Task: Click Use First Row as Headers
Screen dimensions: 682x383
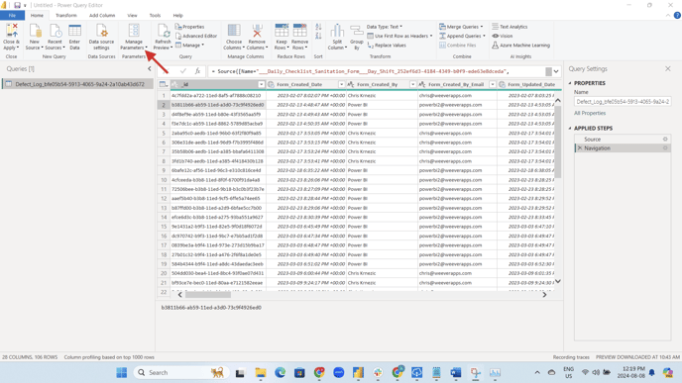Action: point(399,36)
